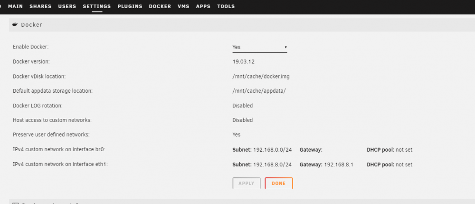
Task: Click the br0 subnet 192.168.0.0/24
Action: pyautogui.click(x=272, y=150)
